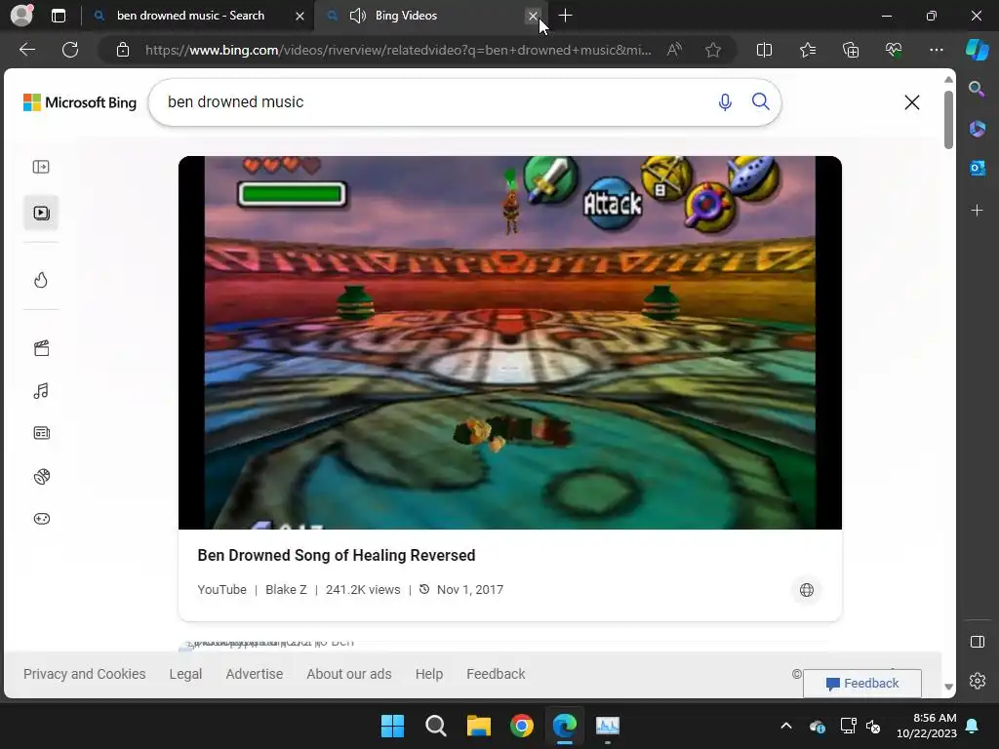Expand the Bing Videos left navigation panel

pyautogui.click(x=41, y=167)
